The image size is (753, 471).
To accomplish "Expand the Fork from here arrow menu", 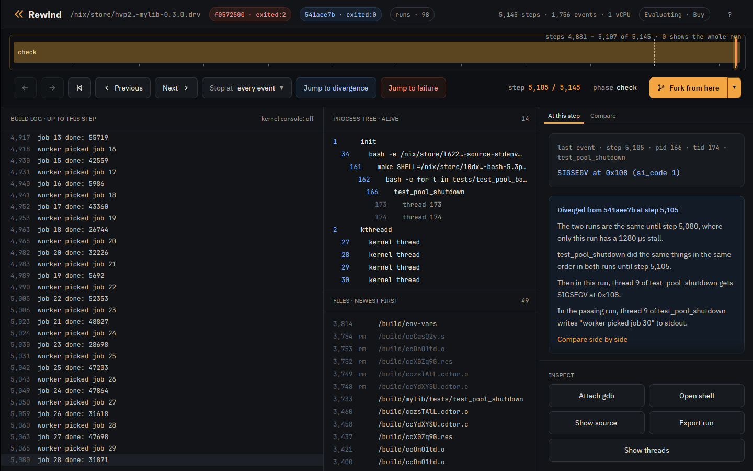I will [734, 88].
